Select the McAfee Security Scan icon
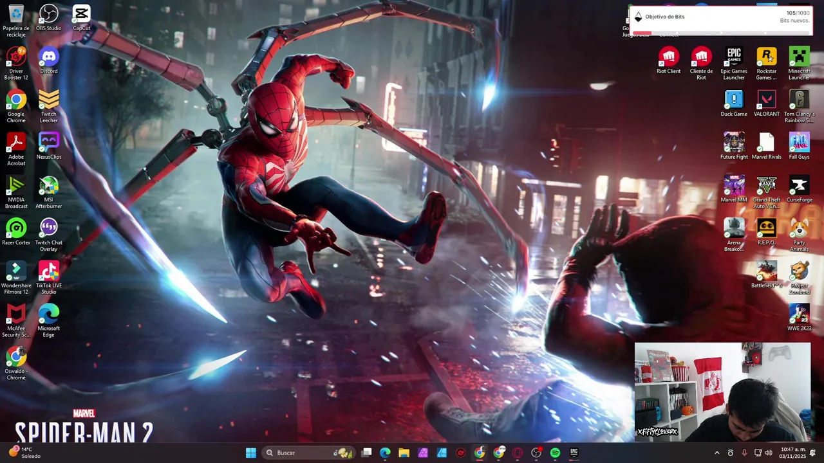This screenshot has height=463, width=824. [16, 321]
